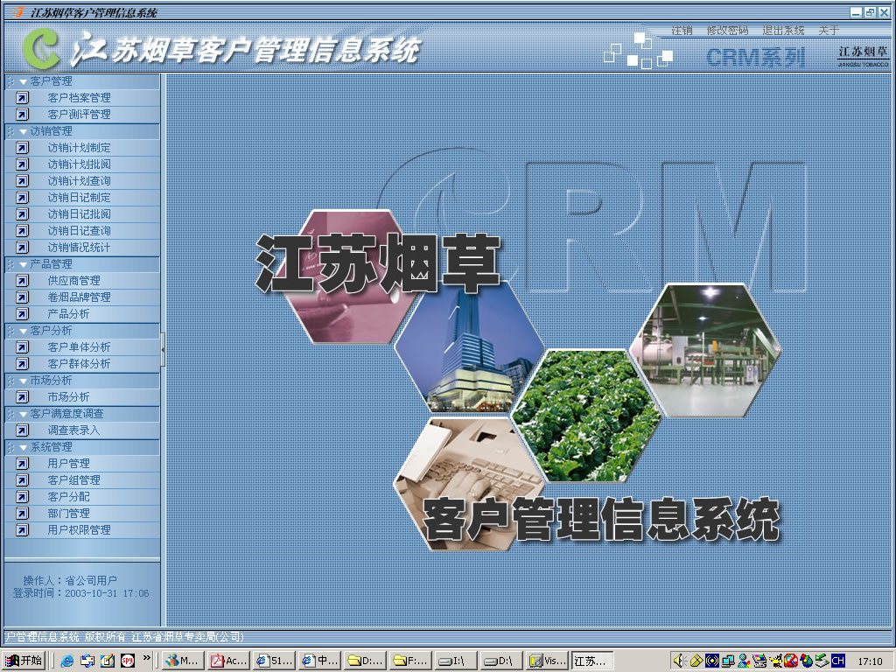896x672 pixels.
Task: Switch to the Vis... taskbar window
Action: pyautogui.click(x=547, y=661)
